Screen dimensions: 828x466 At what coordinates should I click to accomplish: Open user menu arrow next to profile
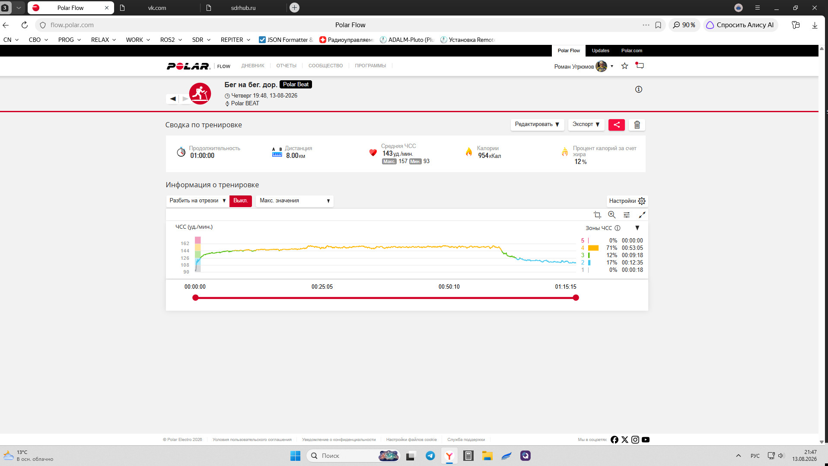[612, 66]
